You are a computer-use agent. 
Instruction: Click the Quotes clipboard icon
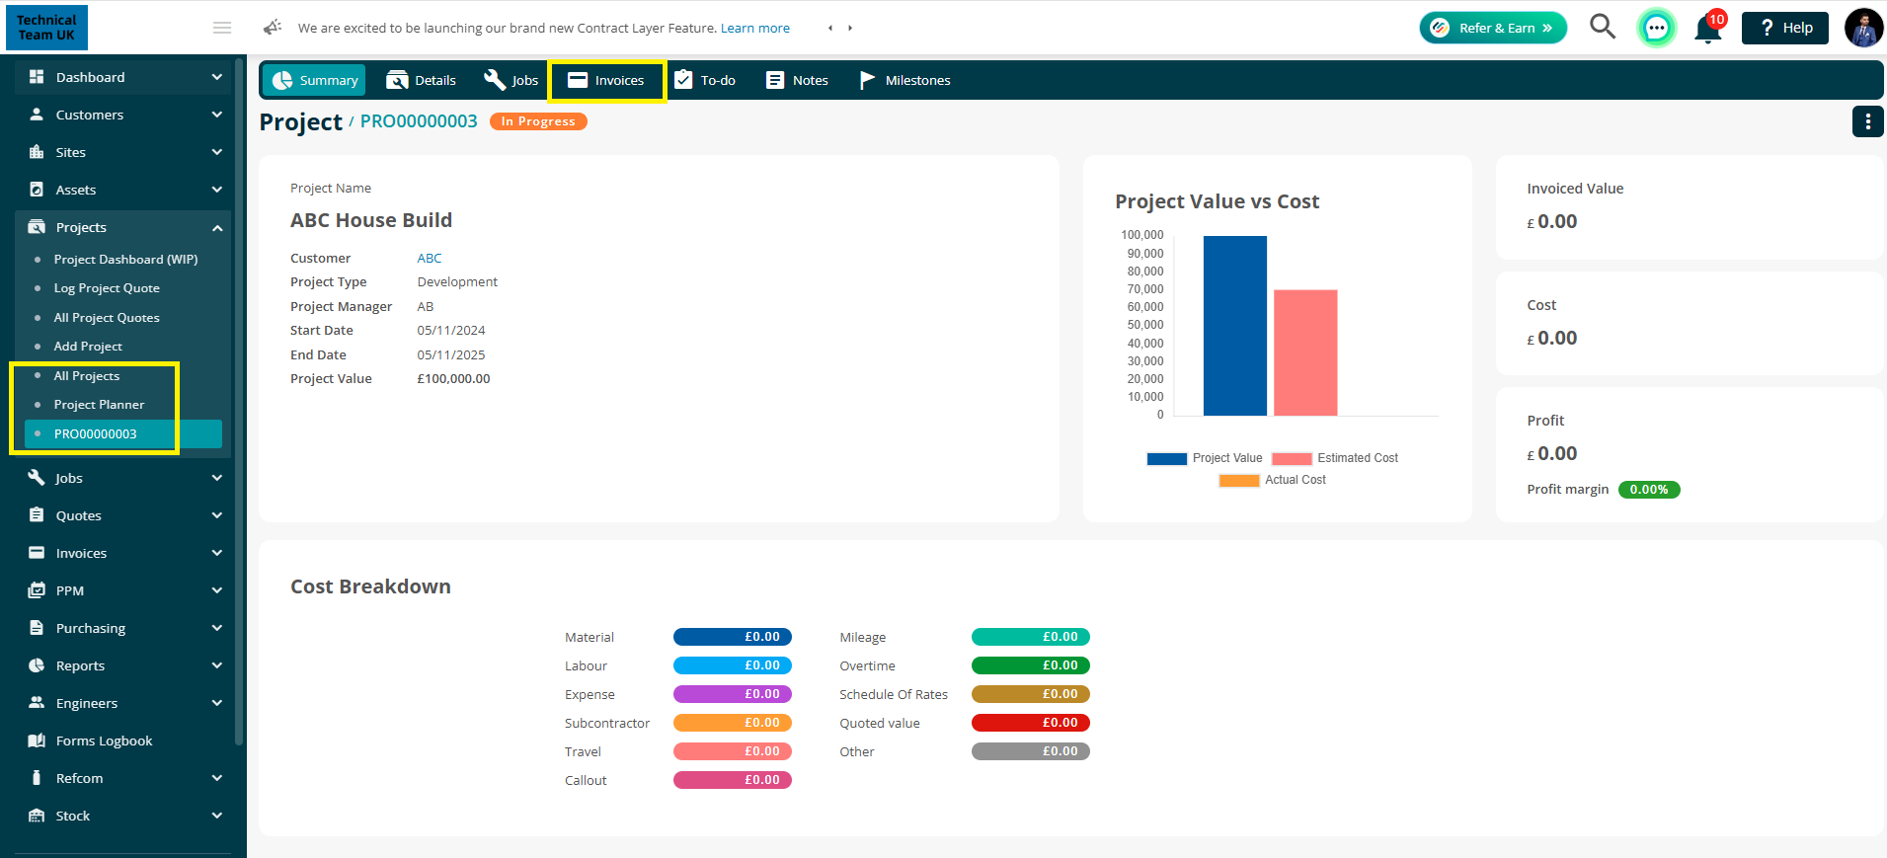pos(37,515)
